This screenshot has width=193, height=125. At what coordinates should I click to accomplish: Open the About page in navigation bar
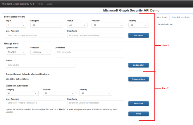click(x=50, y=4)
